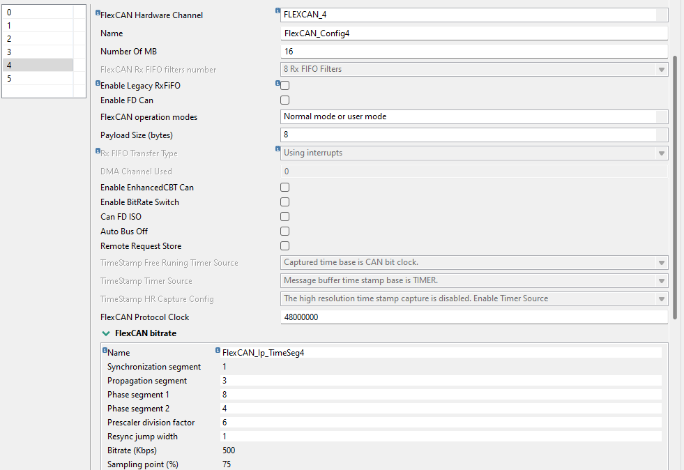Image resolution: width=684 pixels, height=470 pixels.
Task: Click info icon beside Rx FIFO Transfer Type
Action: 98,151
